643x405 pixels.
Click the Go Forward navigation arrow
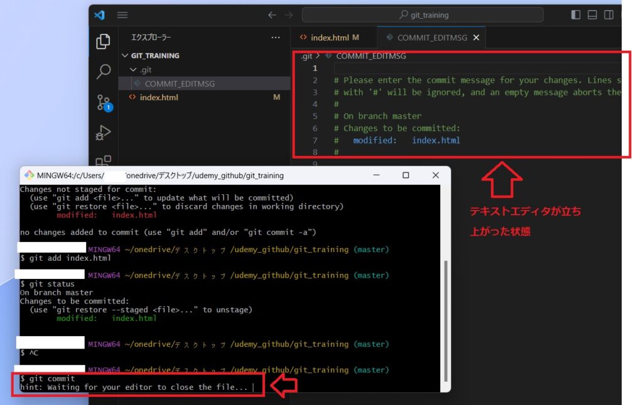coord(289,15)
